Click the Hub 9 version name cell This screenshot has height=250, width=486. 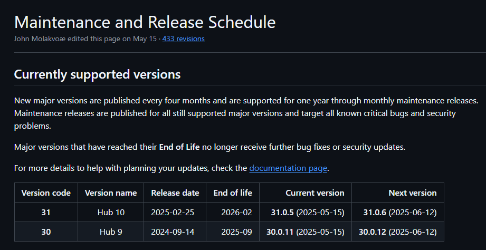111,232
